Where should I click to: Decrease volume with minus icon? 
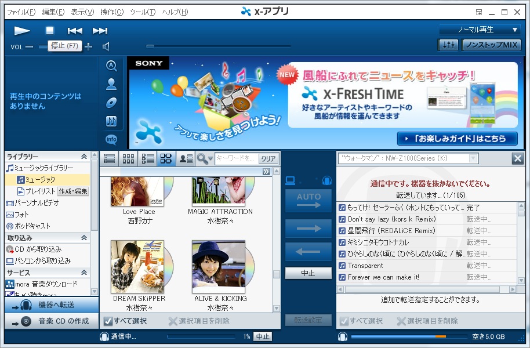(x=30, y=46)
